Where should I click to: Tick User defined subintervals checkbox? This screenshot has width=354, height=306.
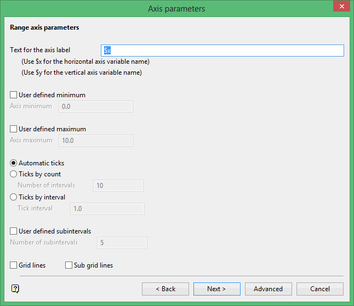click(x=14, y=231)
